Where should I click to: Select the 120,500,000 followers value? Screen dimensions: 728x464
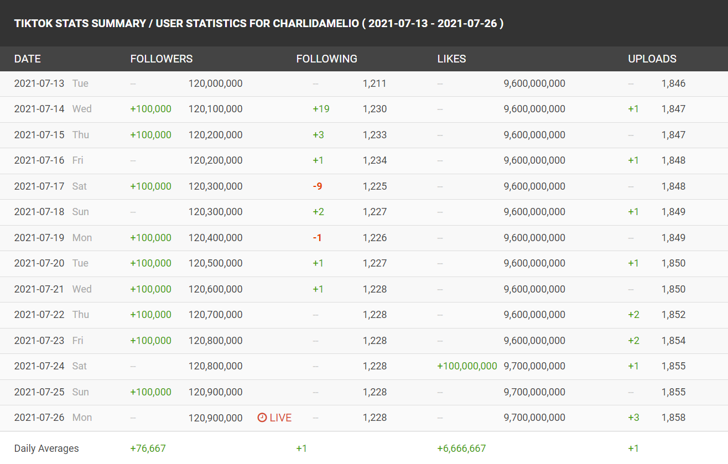(215, 263)
